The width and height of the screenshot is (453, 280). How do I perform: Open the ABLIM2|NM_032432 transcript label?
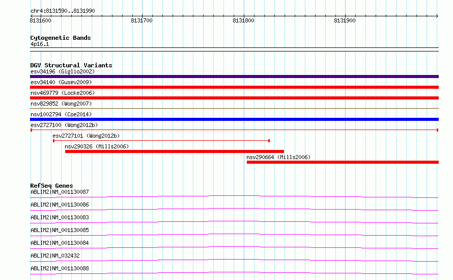tap(55, 256)
